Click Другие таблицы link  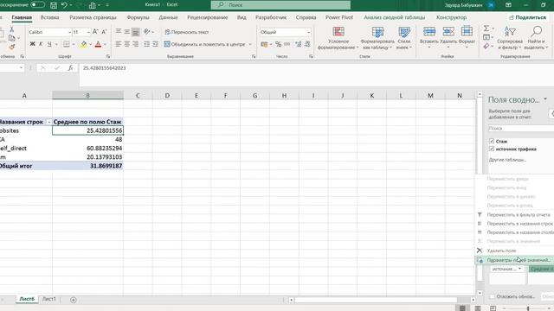(x=507, y=160)
